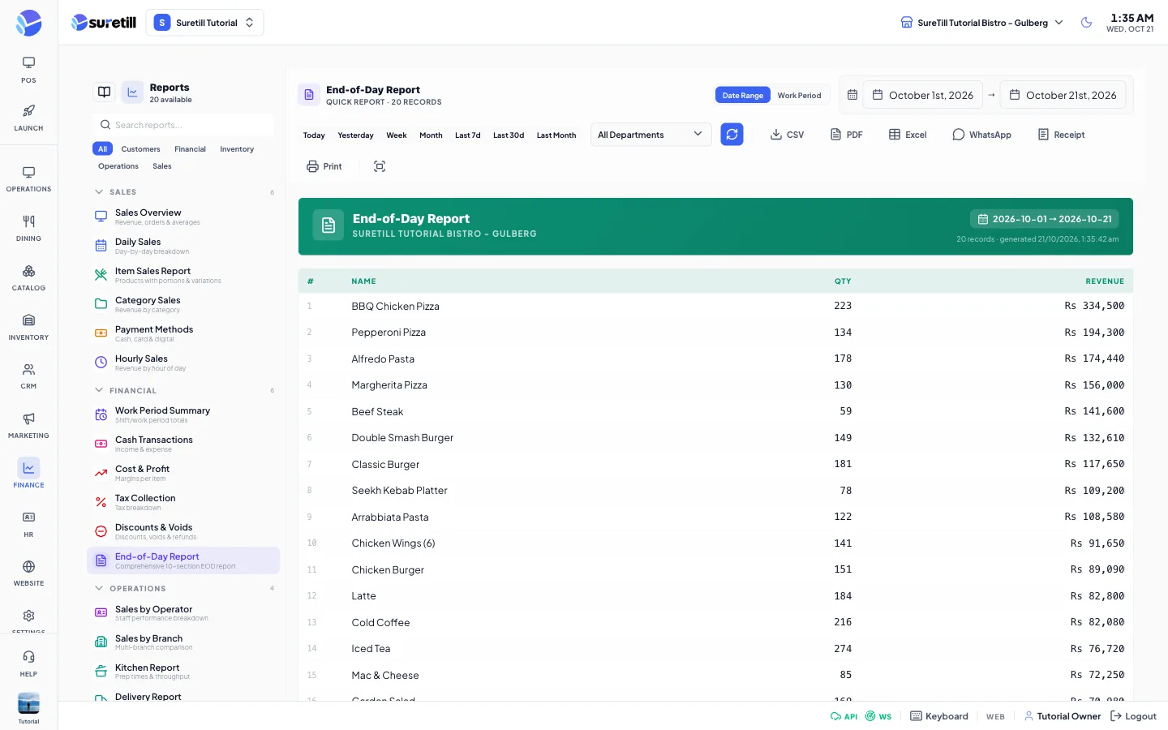The height and width of the screenshot is (730, 1168).
Task: Open the Catalog section
Action: click(x=28, y=277)
